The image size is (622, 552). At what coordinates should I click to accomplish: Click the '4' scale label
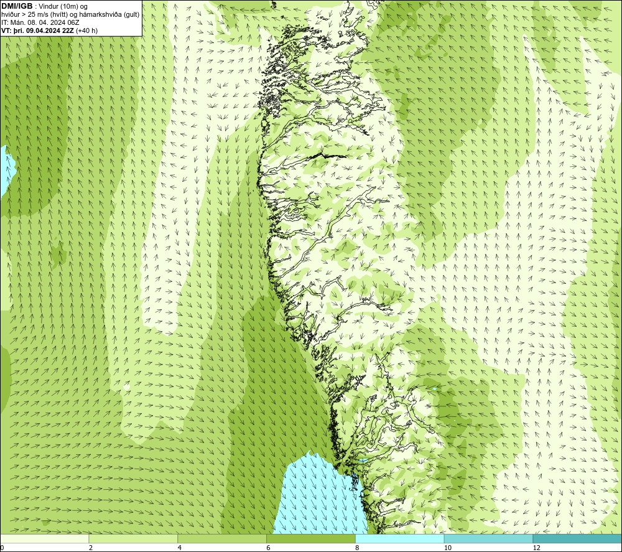[180, 548]
